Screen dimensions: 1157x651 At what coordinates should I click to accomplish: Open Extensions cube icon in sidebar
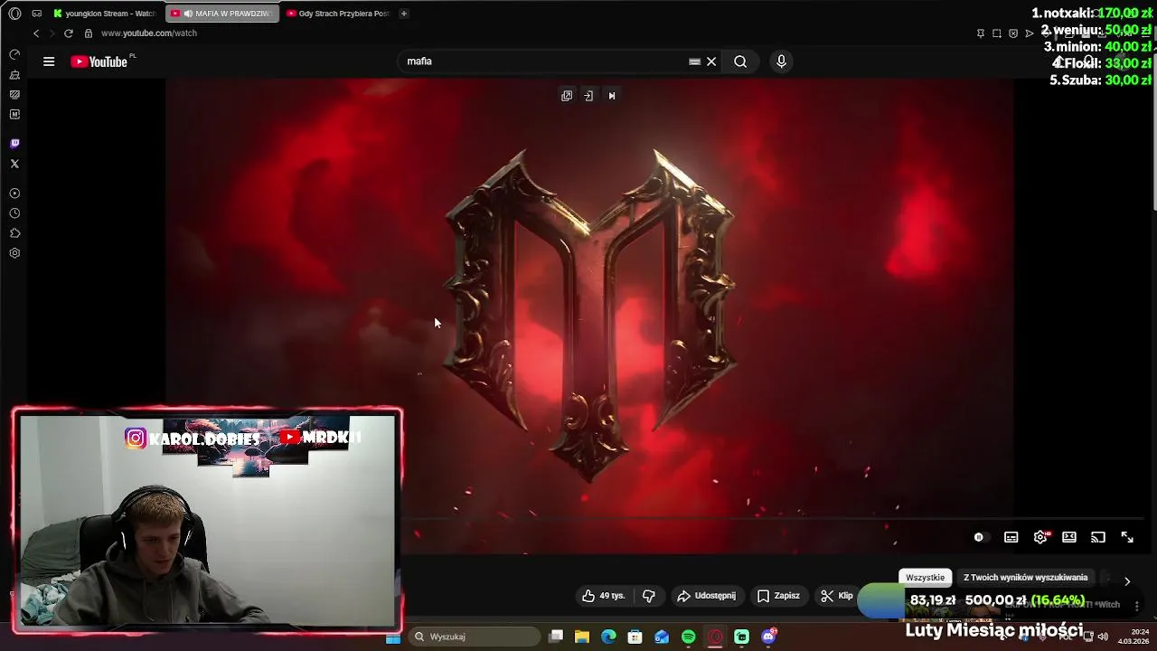point(14,233)
